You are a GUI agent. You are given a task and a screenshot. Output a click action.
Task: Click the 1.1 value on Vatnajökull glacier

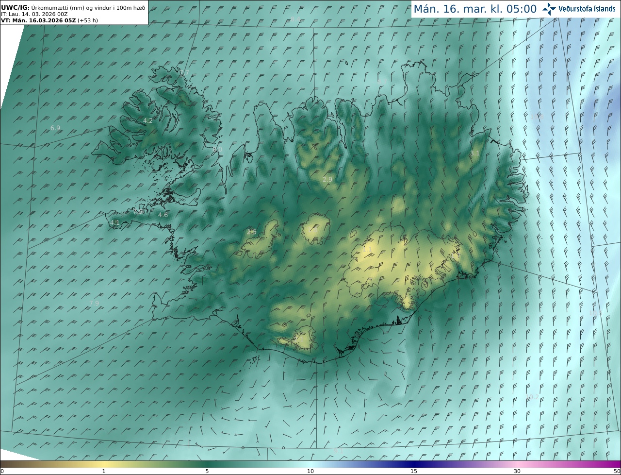pyautogui.click(x=367, y=249)
